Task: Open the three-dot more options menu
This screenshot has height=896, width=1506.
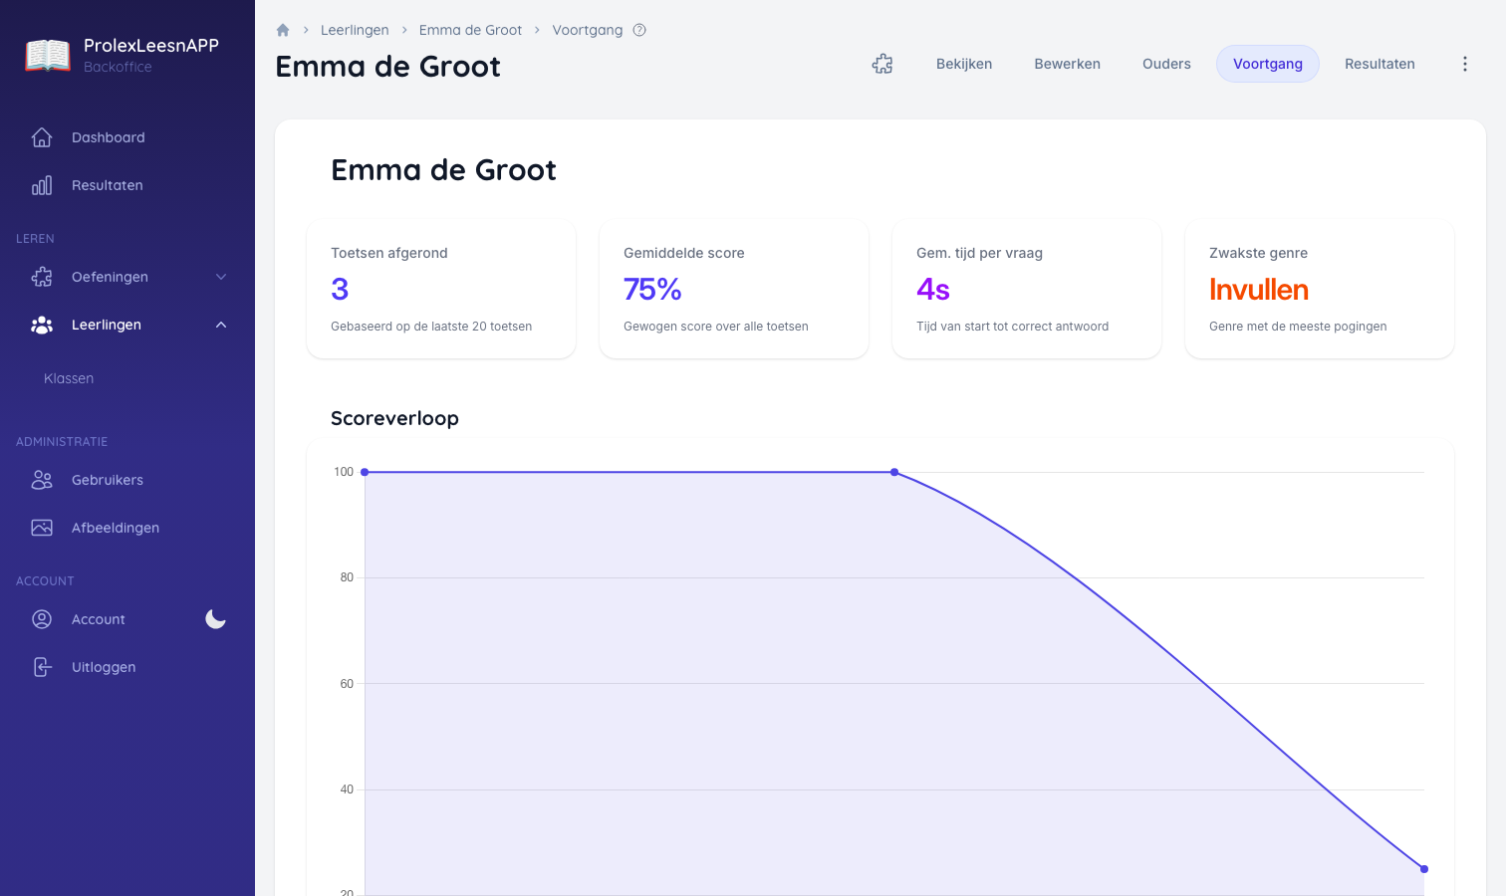Action: [x=1464, y=64]
